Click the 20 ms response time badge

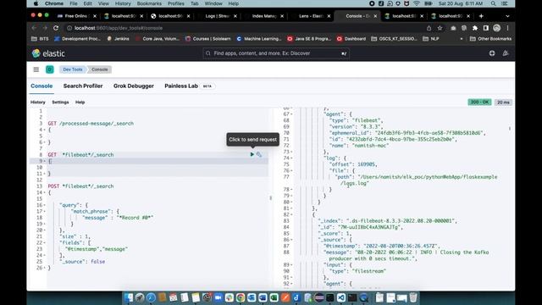(x=503, y=103)
